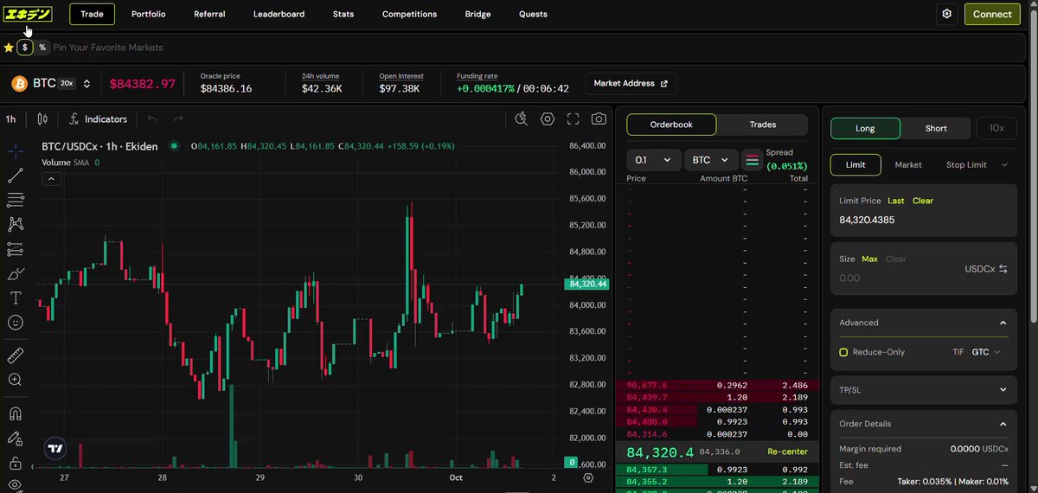The height and width of the screenshot is (493, 1038).
Task: Select Long order side
Action: (x=865, y=128)
